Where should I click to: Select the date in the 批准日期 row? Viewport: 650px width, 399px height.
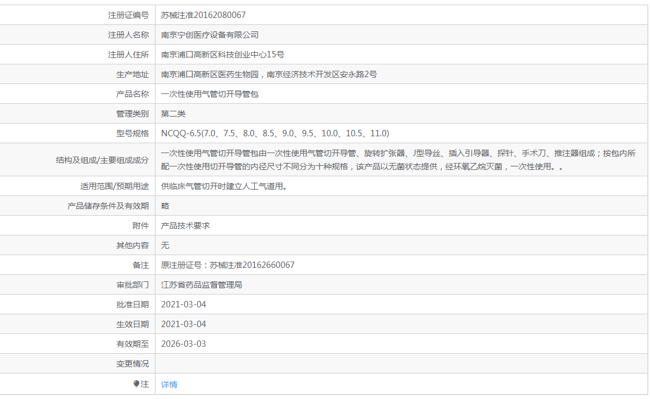coord(183,304)
